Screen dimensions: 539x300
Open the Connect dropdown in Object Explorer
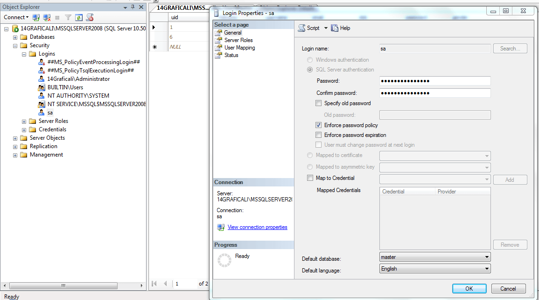[x=16, y=17]
